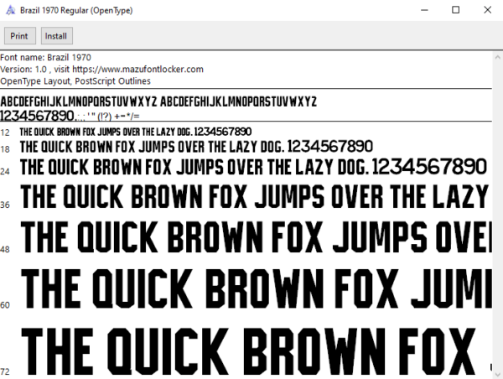This screenshot has width=503, height=379.
Task: Click the 60-point quick brown fox sample
Action: (256, 288)
